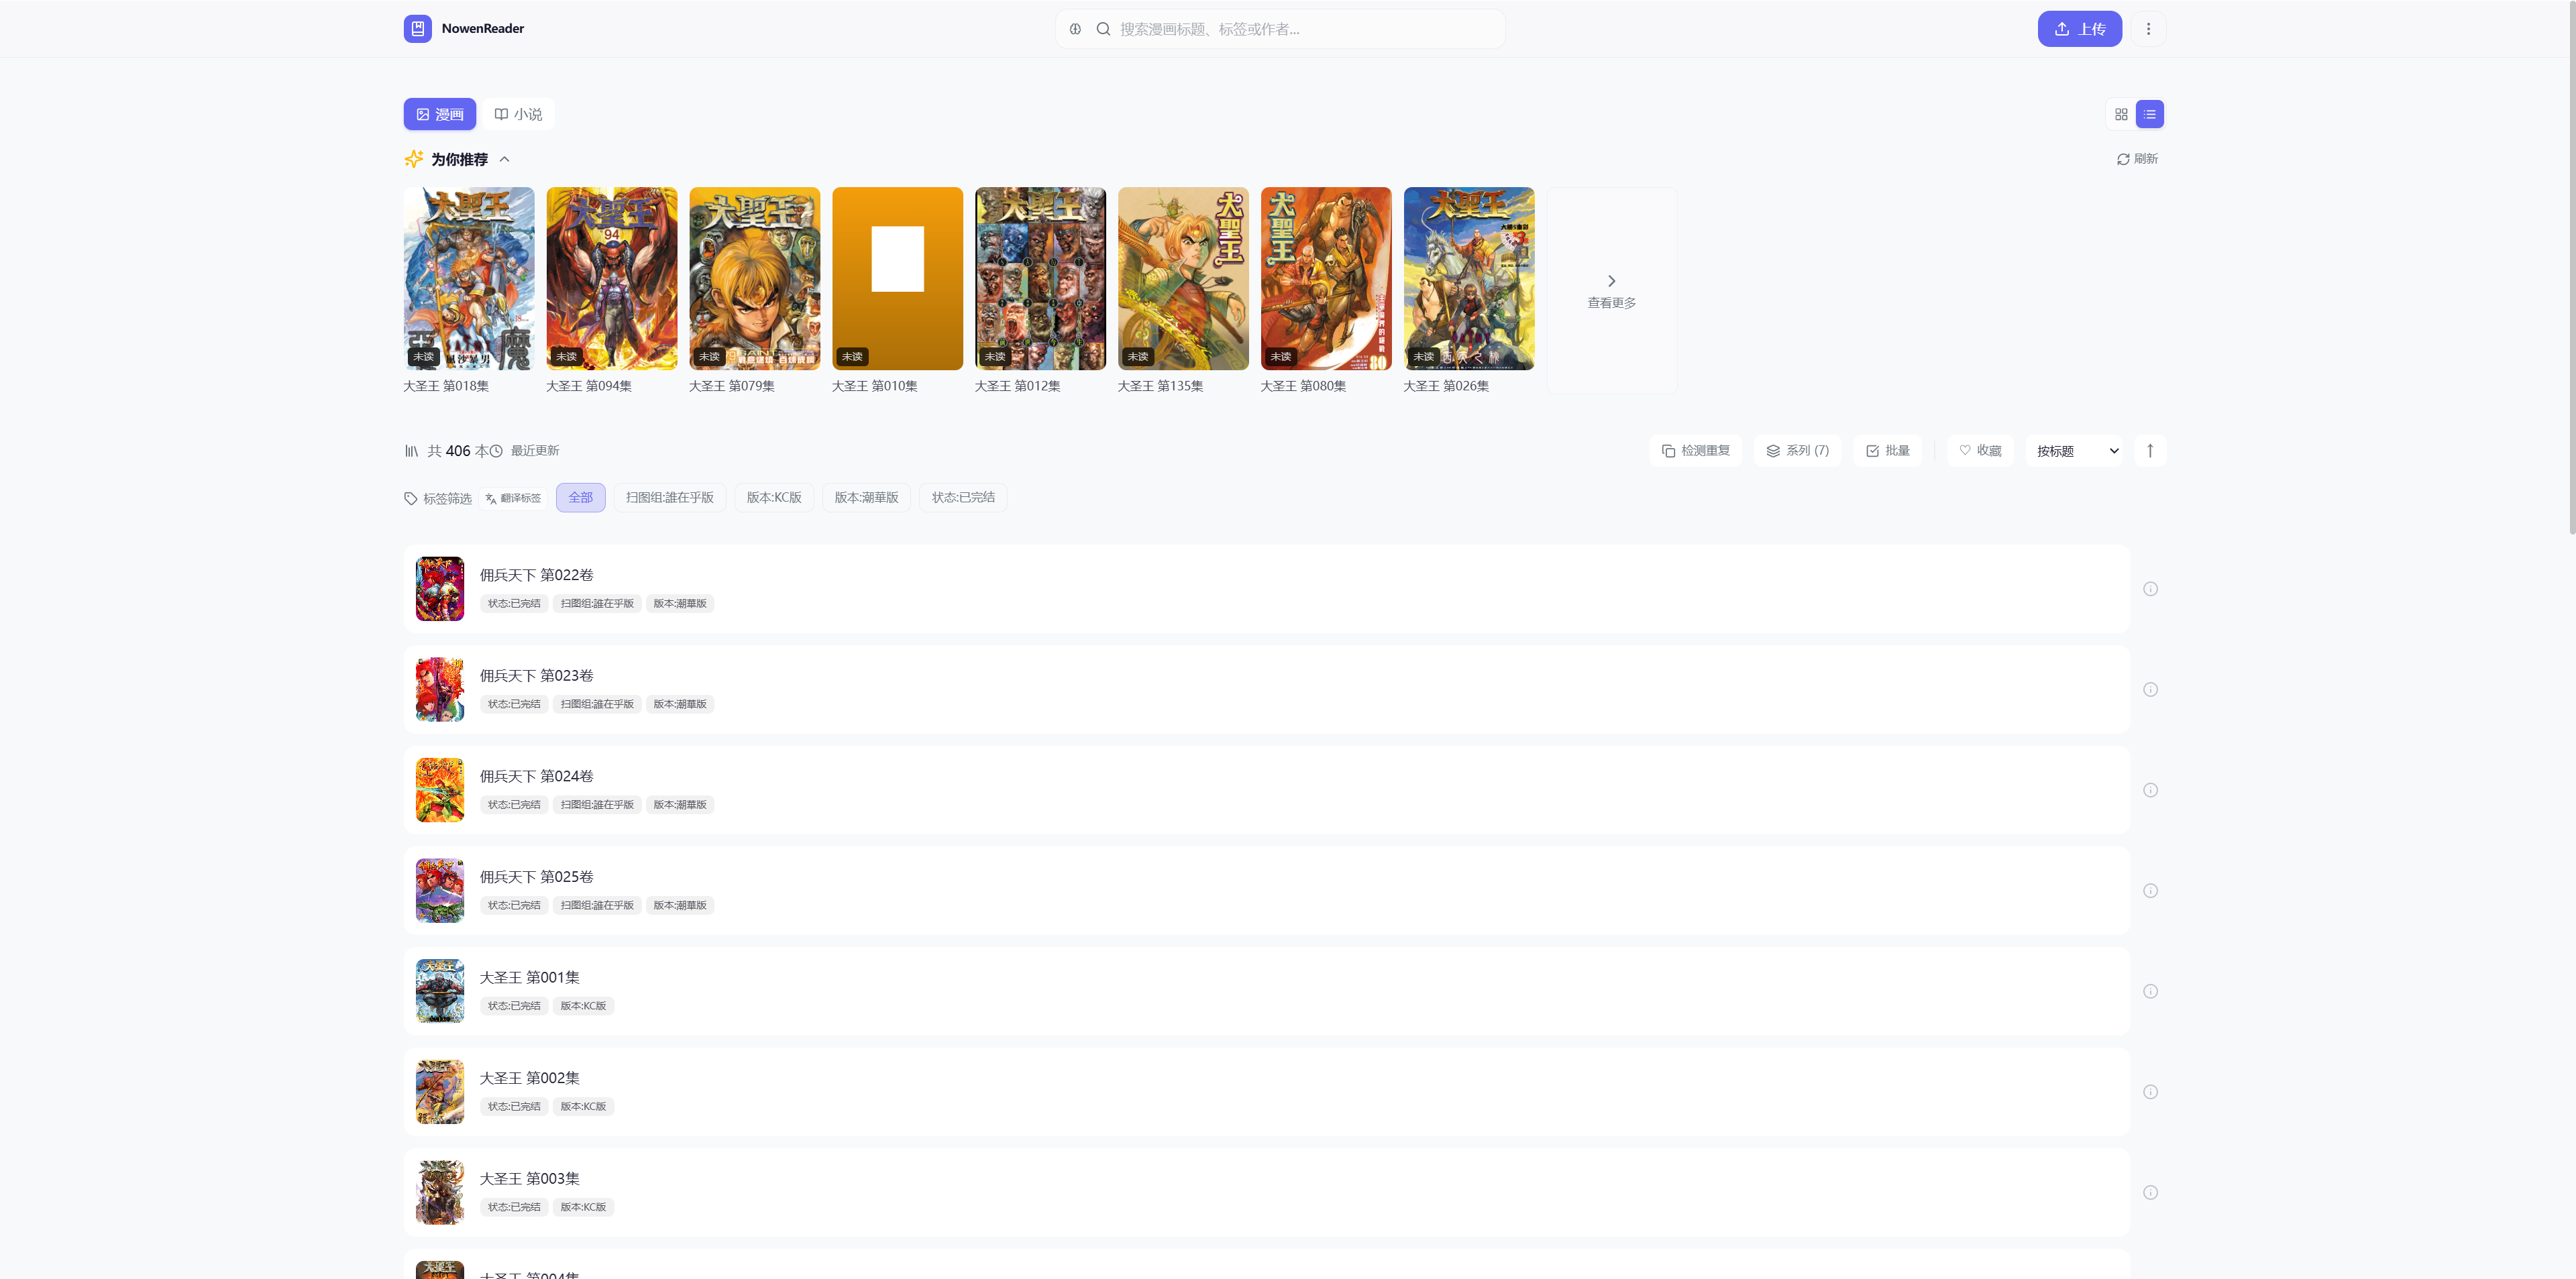This screenshot has height=1279, width=2576.
Task: Show info for 大圣王 第002集
Action: click(x=2150, y=1092)
